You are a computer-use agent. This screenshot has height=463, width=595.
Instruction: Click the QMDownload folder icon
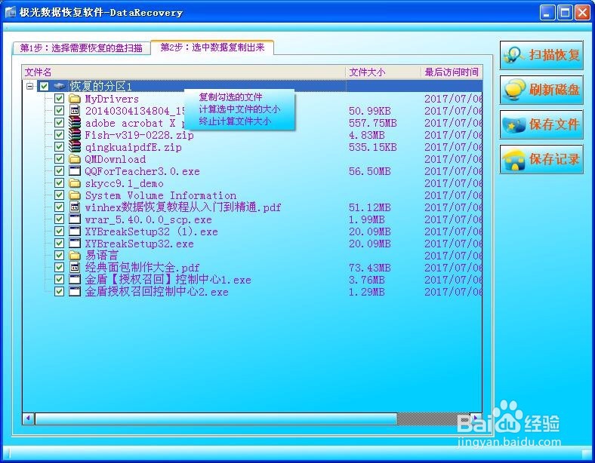point(75,159)
